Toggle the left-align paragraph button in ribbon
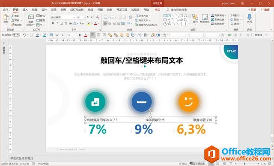 click(x=105, y=23)
